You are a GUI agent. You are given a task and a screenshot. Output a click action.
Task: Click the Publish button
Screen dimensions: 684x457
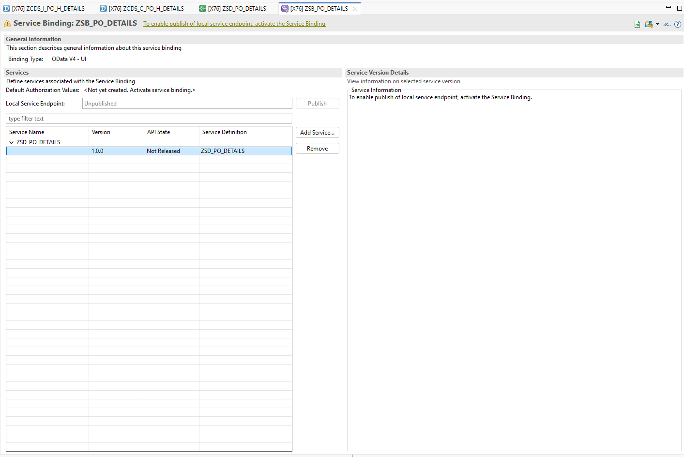point(317,104)
